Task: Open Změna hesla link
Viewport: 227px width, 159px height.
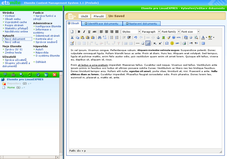Action: [13, 53]
